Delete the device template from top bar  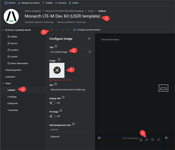[x=74, y=3]
